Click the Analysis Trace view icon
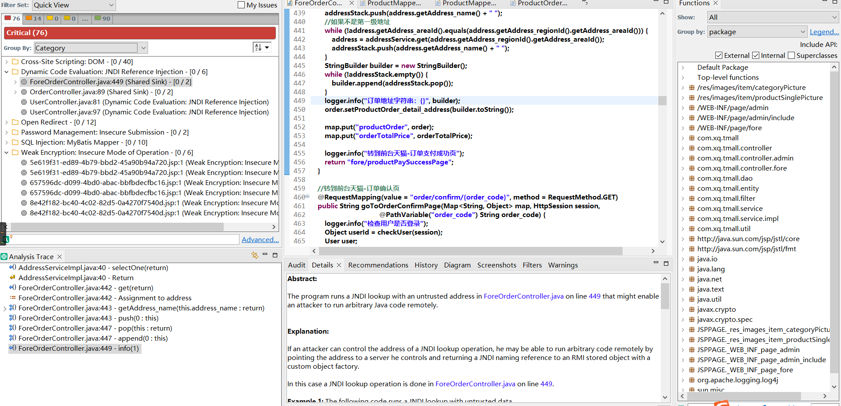 [4, 256]
